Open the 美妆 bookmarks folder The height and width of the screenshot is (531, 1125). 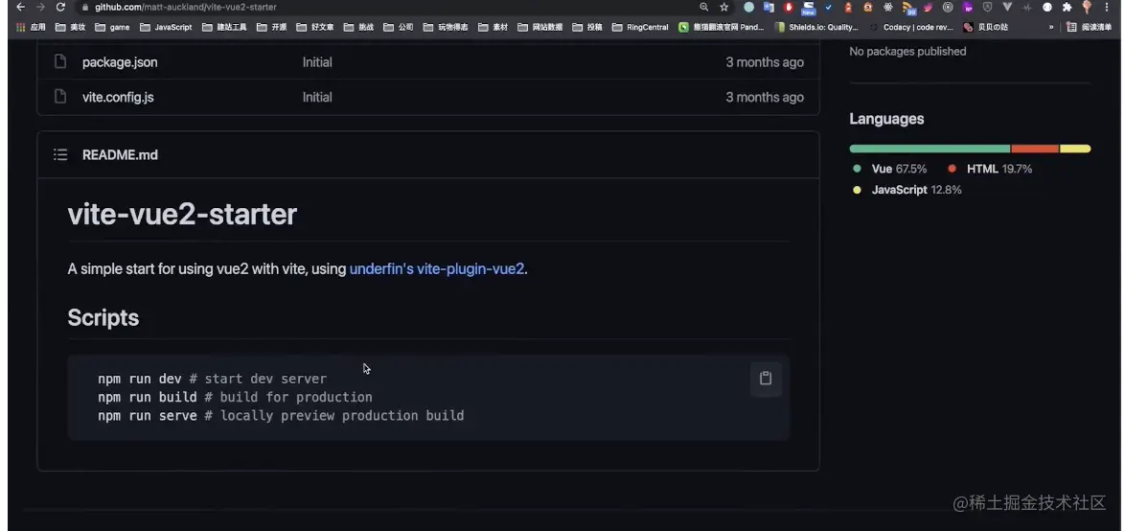pyautogui.click(x=70, y=27)
